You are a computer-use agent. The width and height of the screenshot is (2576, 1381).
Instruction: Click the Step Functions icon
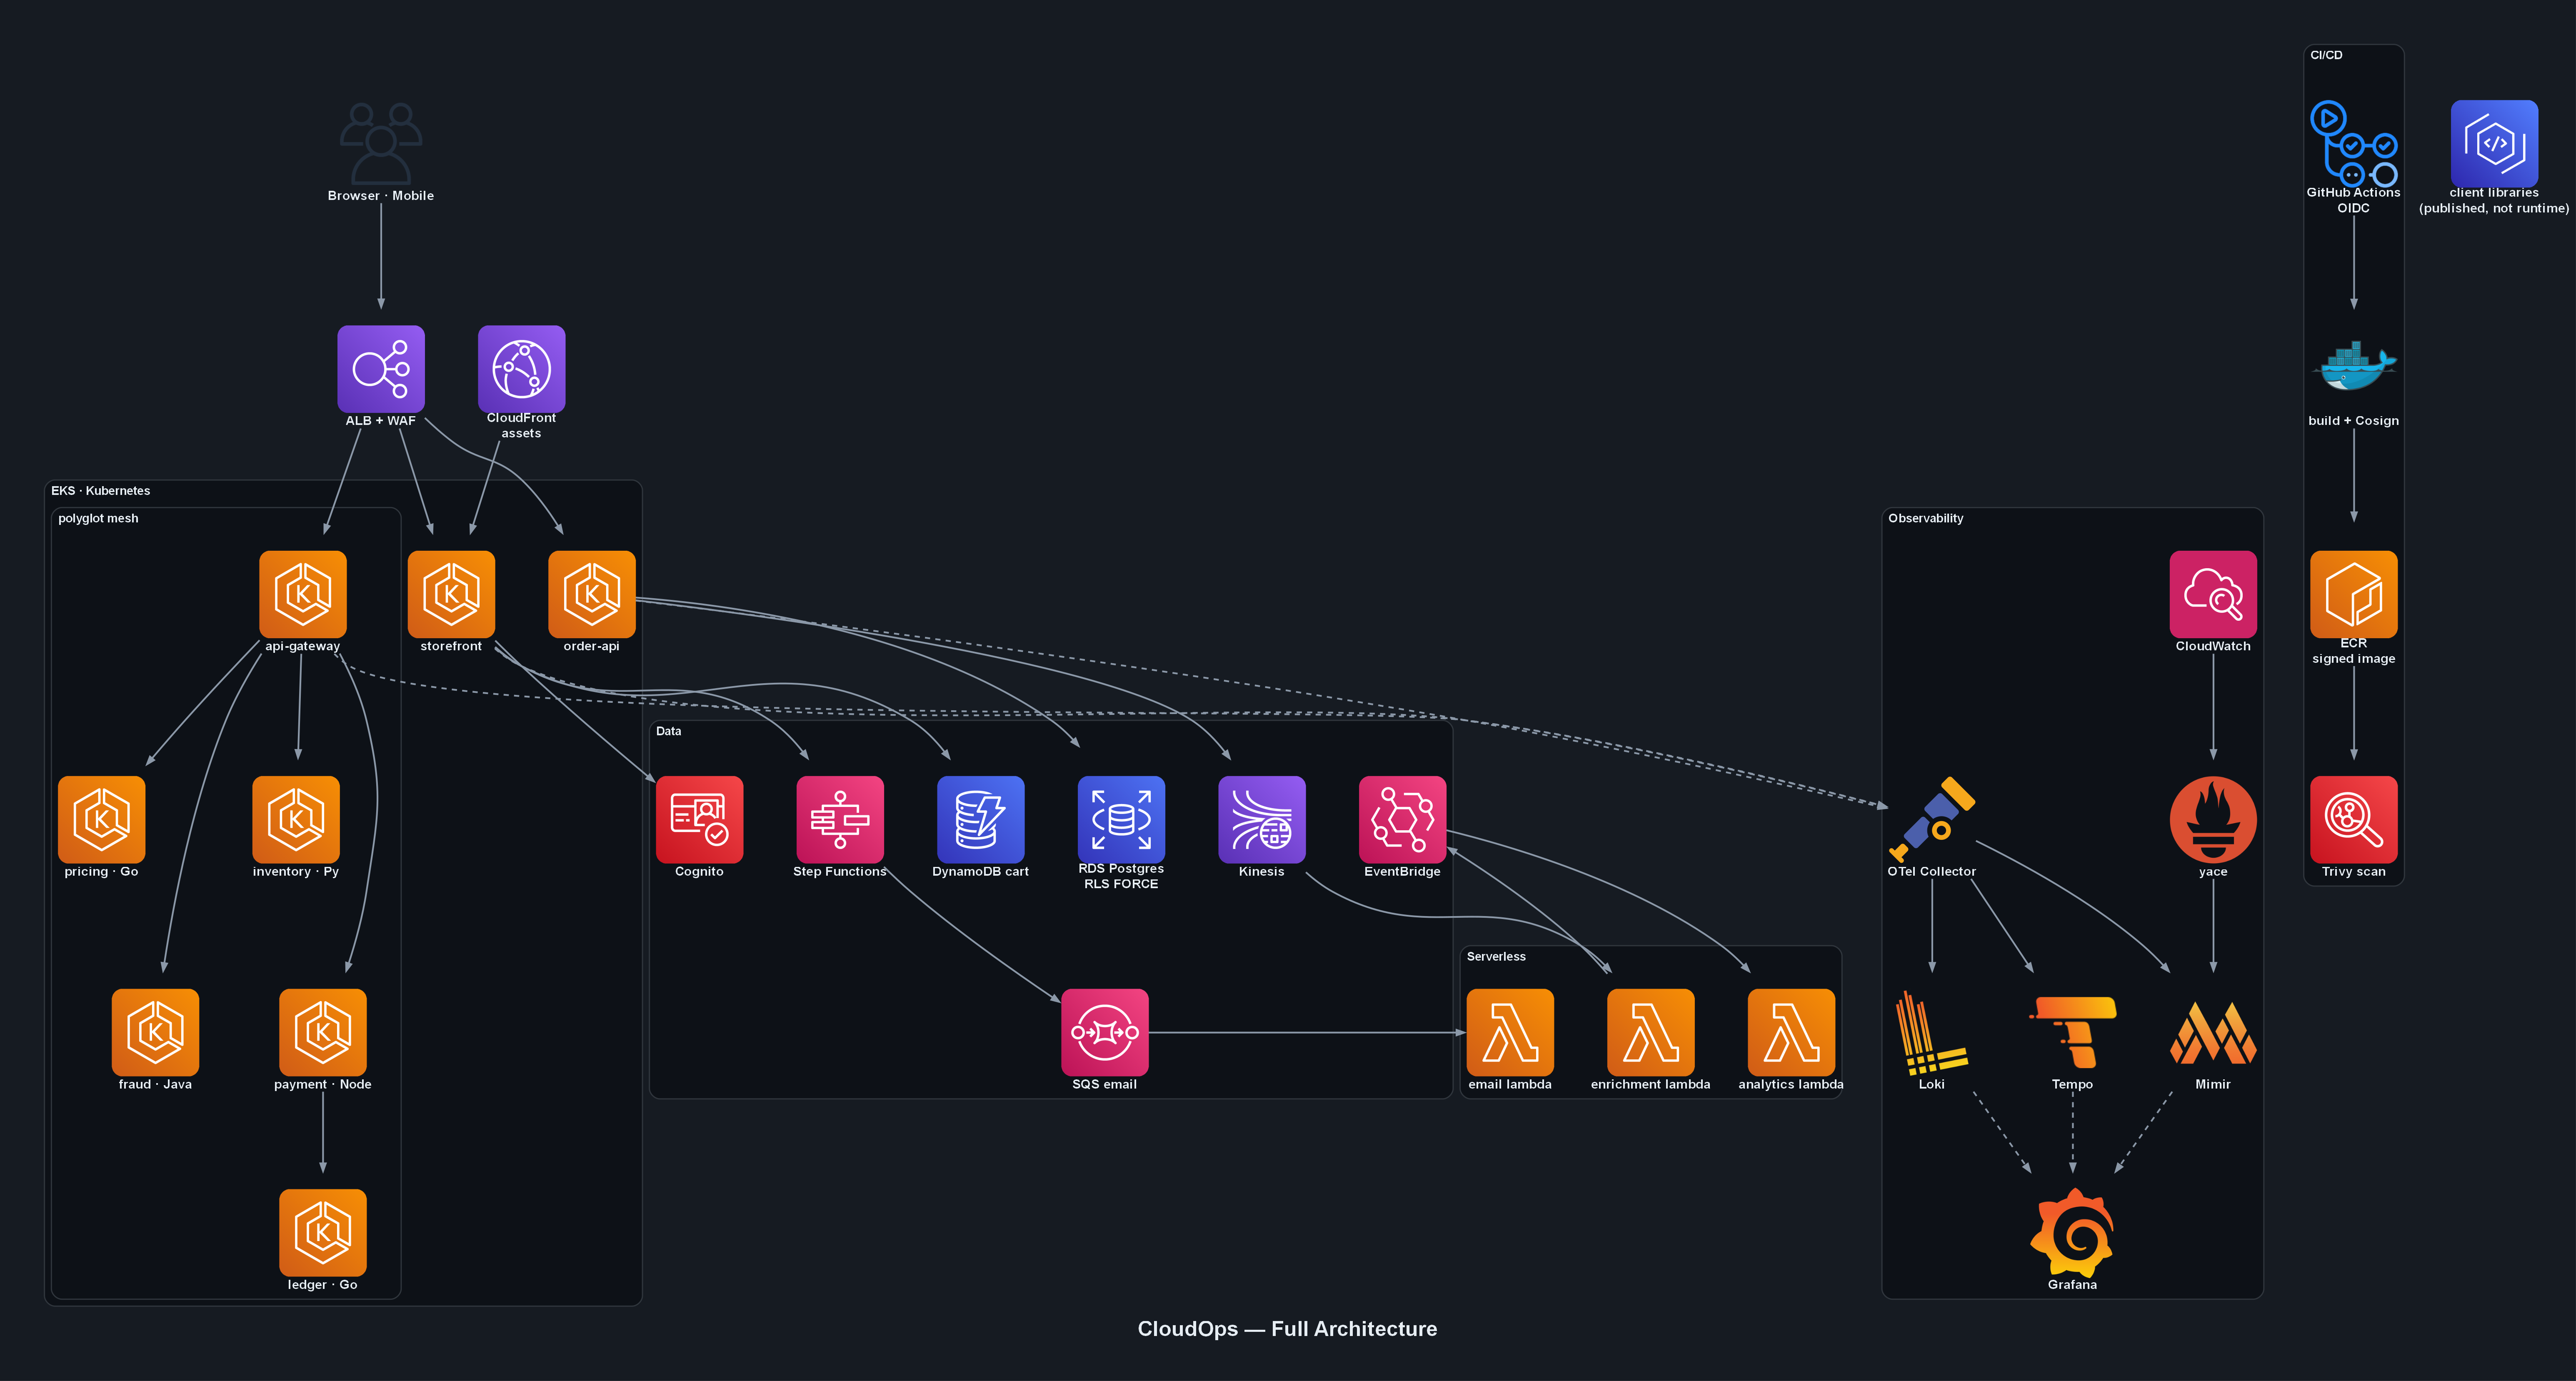(840, 819)
